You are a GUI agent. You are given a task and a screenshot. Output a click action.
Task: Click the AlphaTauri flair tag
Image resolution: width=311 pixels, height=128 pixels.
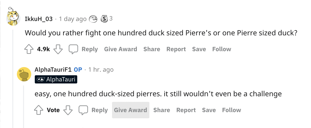tap(56, 79)
